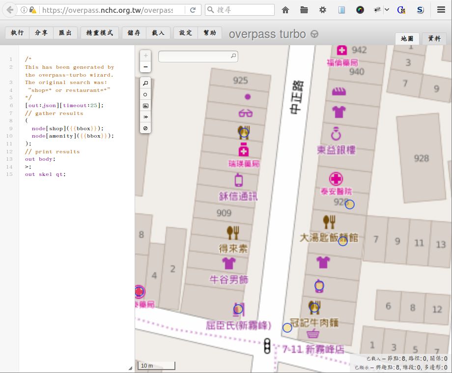
Task: Click the code line "out body;"
Action: coord(40,159)
